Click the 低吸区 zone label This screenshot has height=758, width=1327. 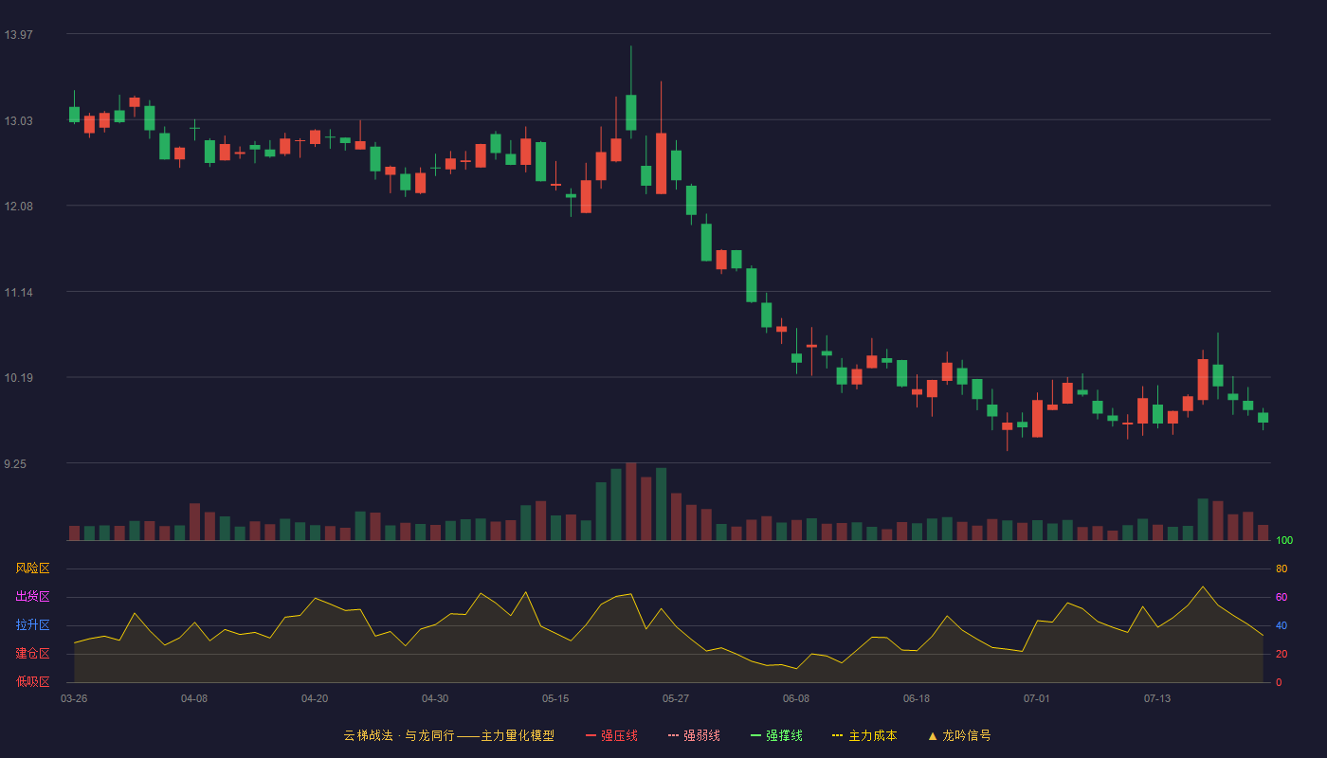click(32, 681)
